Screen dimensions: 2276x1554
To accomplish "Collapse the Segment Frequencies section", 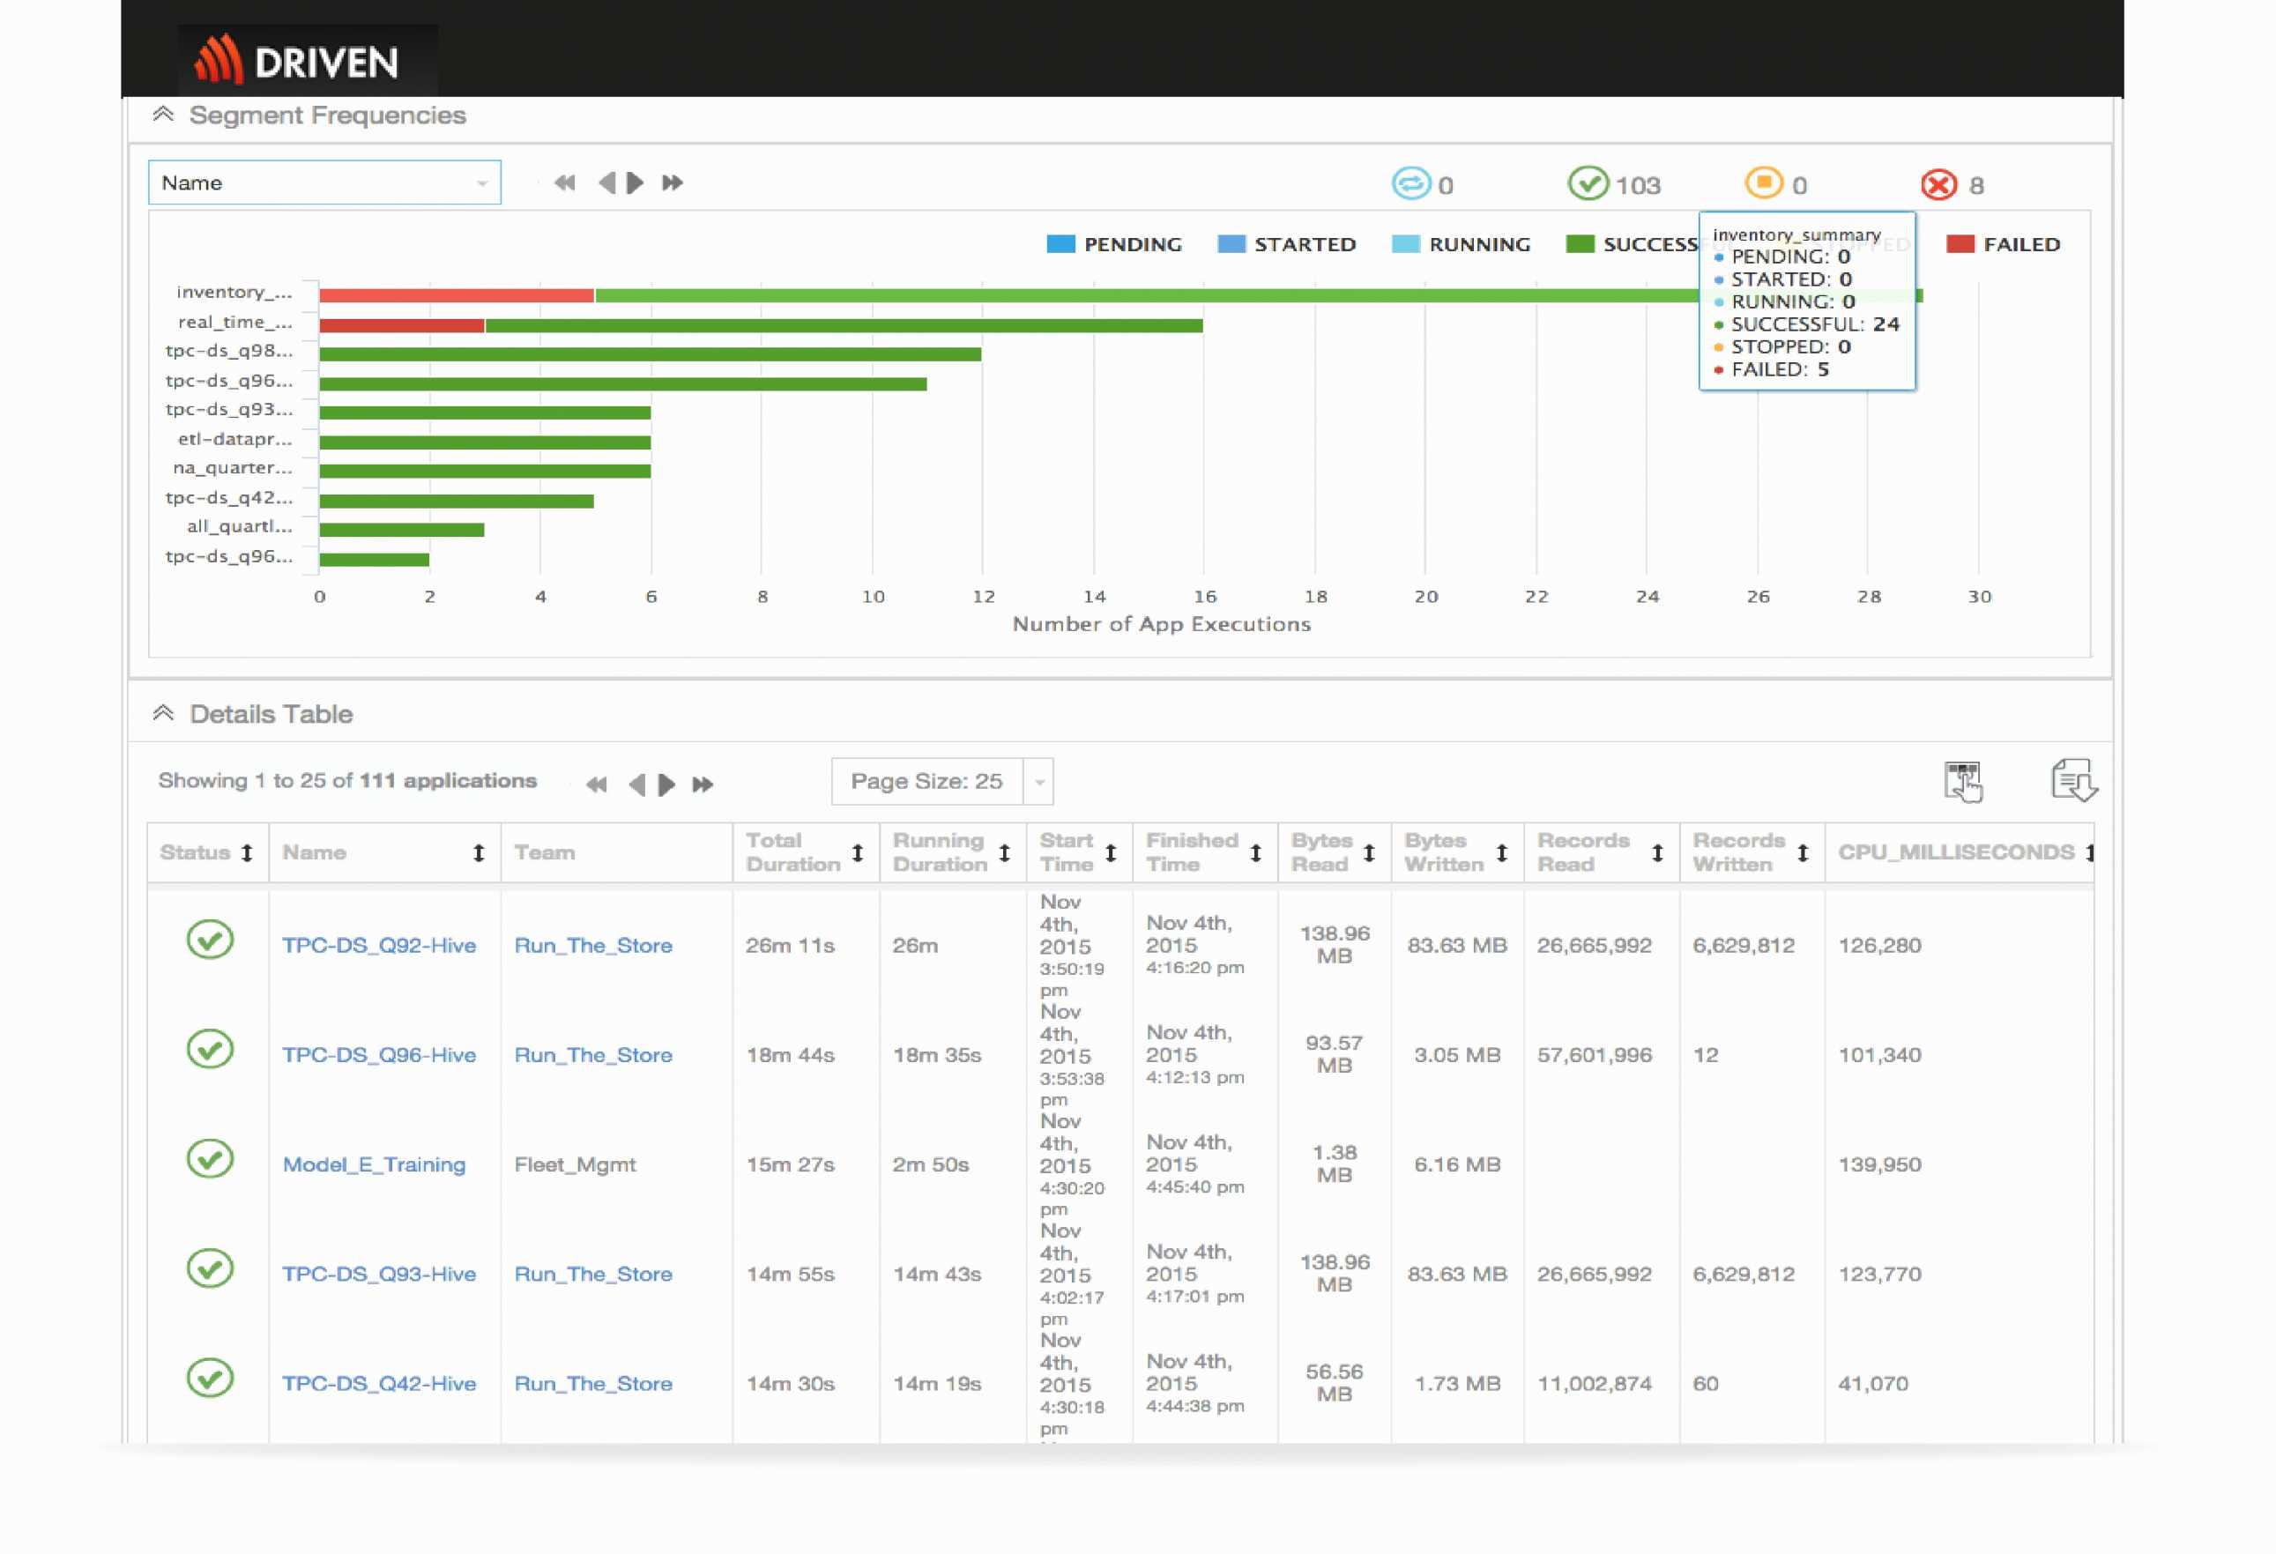I will tap(164, 115).
